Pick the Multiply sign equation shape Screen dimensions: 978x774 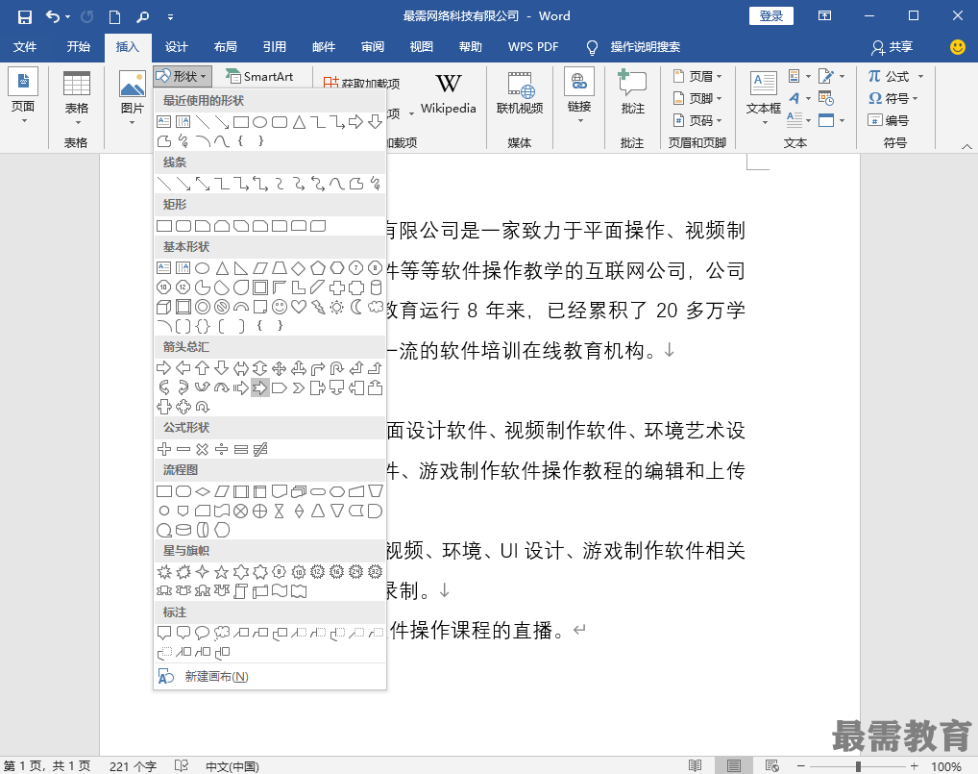tap(202, 449)
